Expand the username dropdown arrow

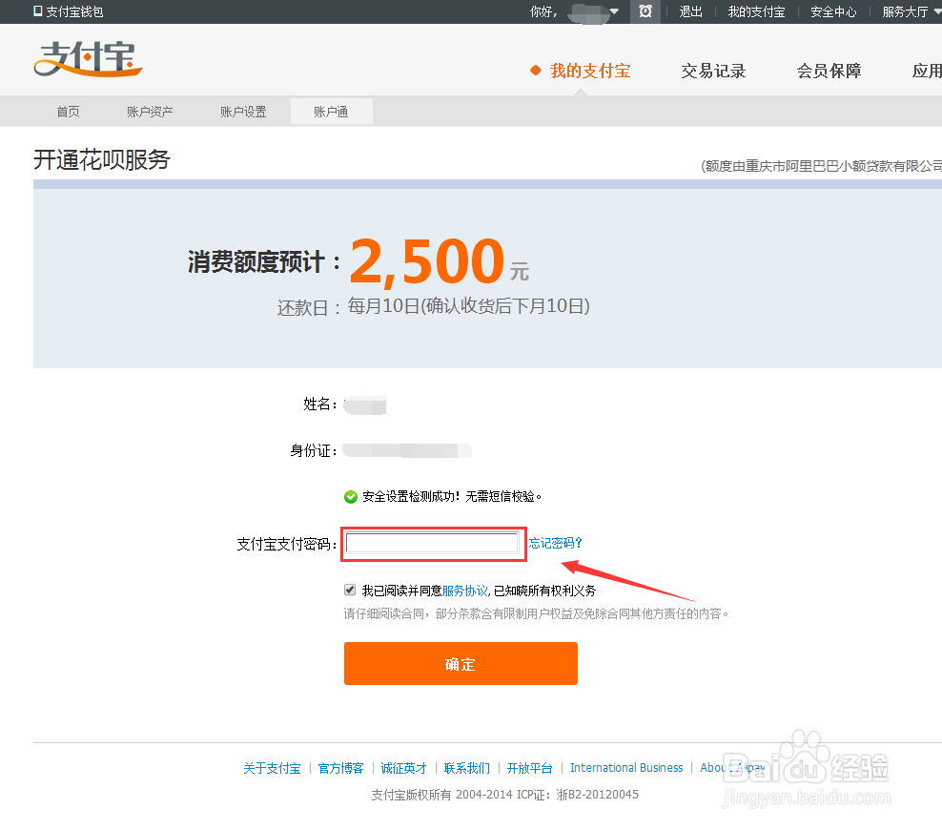click(613, 11)
